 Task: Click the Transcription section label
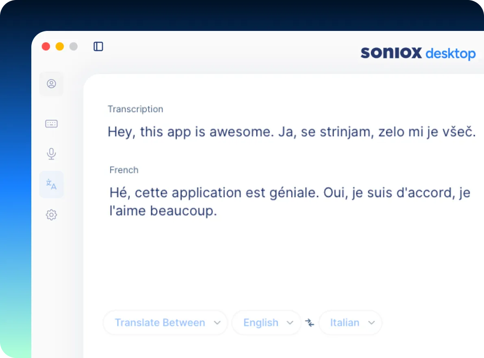[x=135, y=109]
